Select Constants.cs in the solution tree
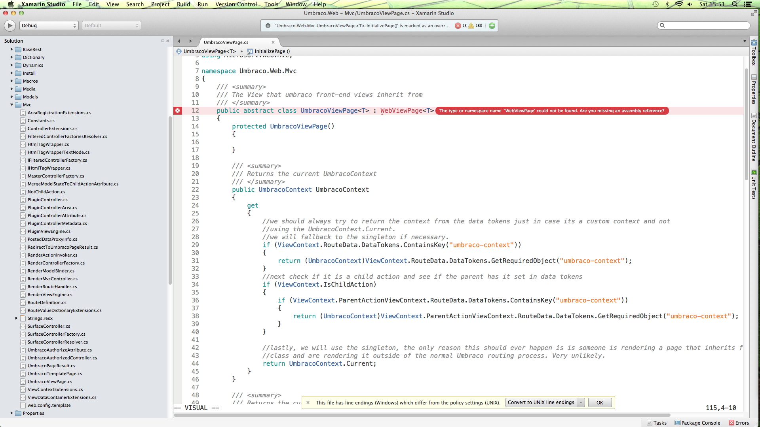This screenshot has height=427, width=760. point(41,121)
